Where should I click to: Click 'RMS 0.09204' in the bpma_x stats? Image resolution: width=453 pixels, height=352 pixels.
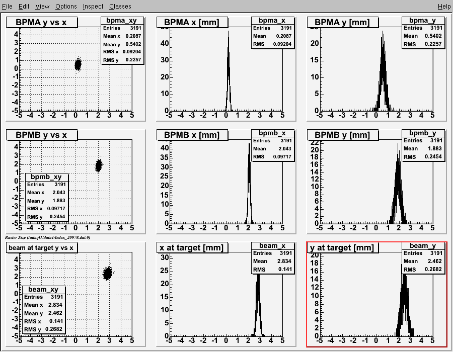pos(272,44)
